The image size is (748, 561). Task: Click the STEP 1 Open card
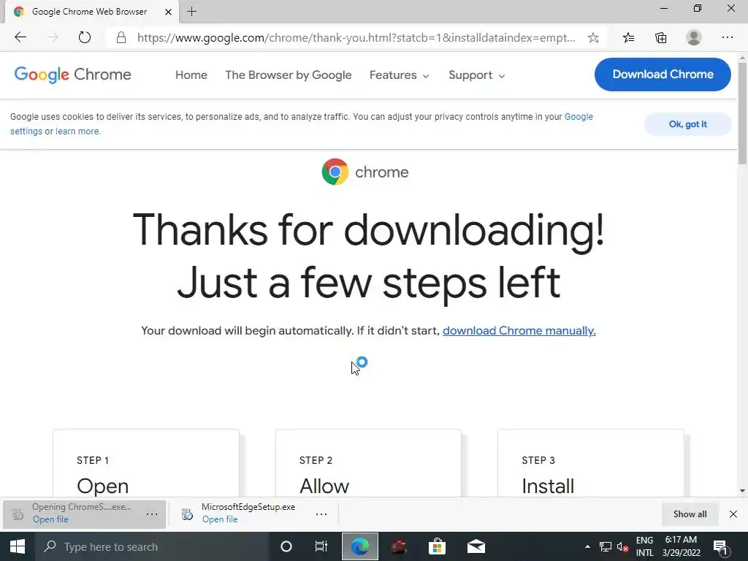click(146, 463)
